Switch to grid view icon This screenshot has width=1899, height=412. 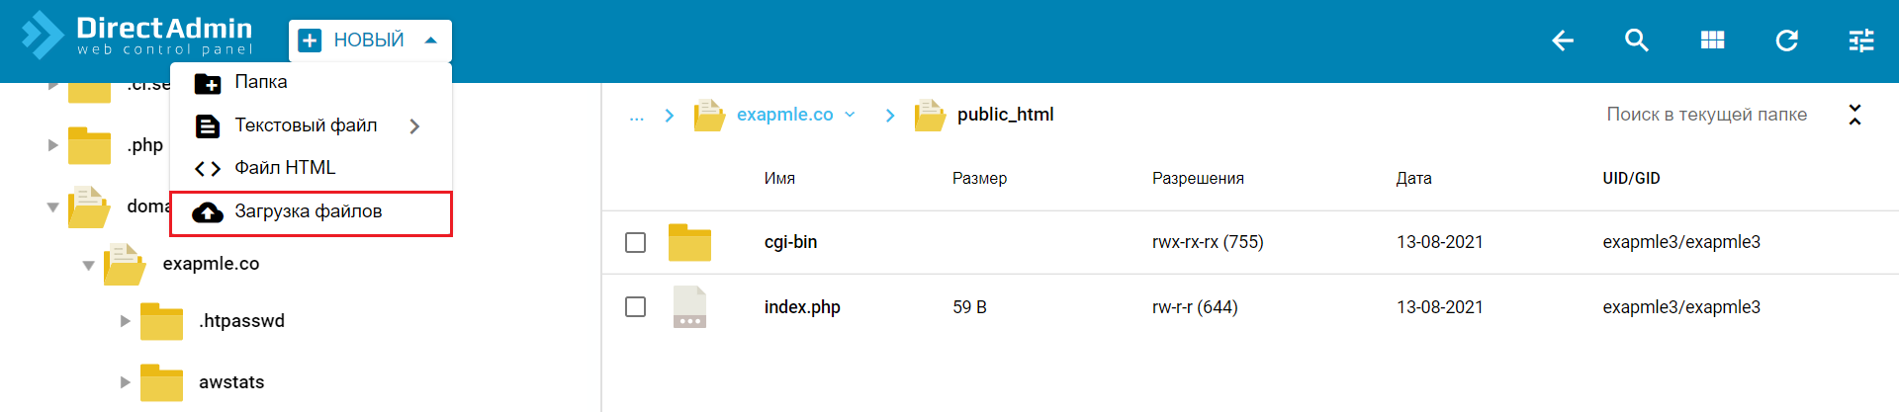tap(1712, 41)
